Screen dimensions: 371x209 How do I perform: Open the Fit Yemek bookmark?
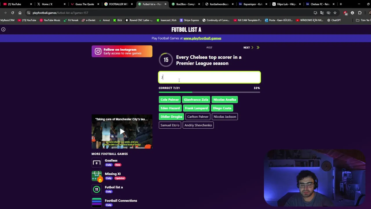71,20
